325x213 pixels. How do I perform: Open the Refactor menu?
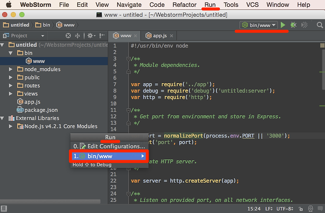tap(185, 5)
